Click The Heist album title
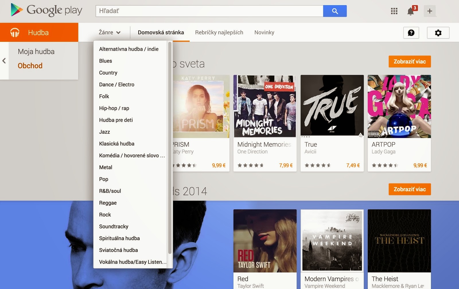459x289 pixels. [385, 279]
